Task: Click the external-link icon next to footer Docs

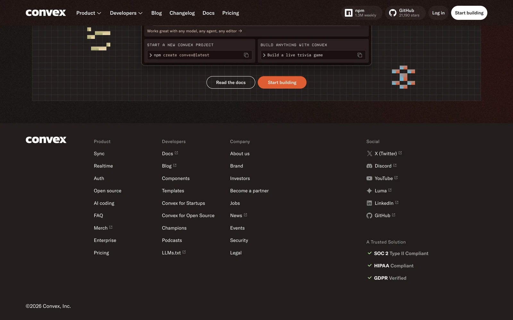Action: 176,153
